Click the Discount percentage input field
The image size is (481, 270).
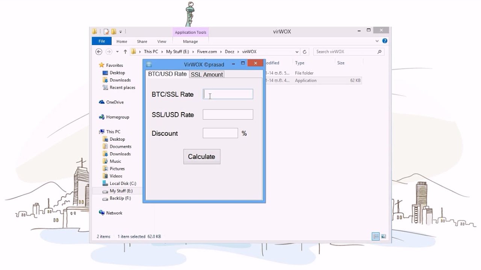220,133
